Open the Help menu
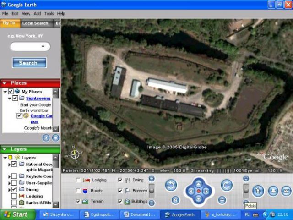 61,14
